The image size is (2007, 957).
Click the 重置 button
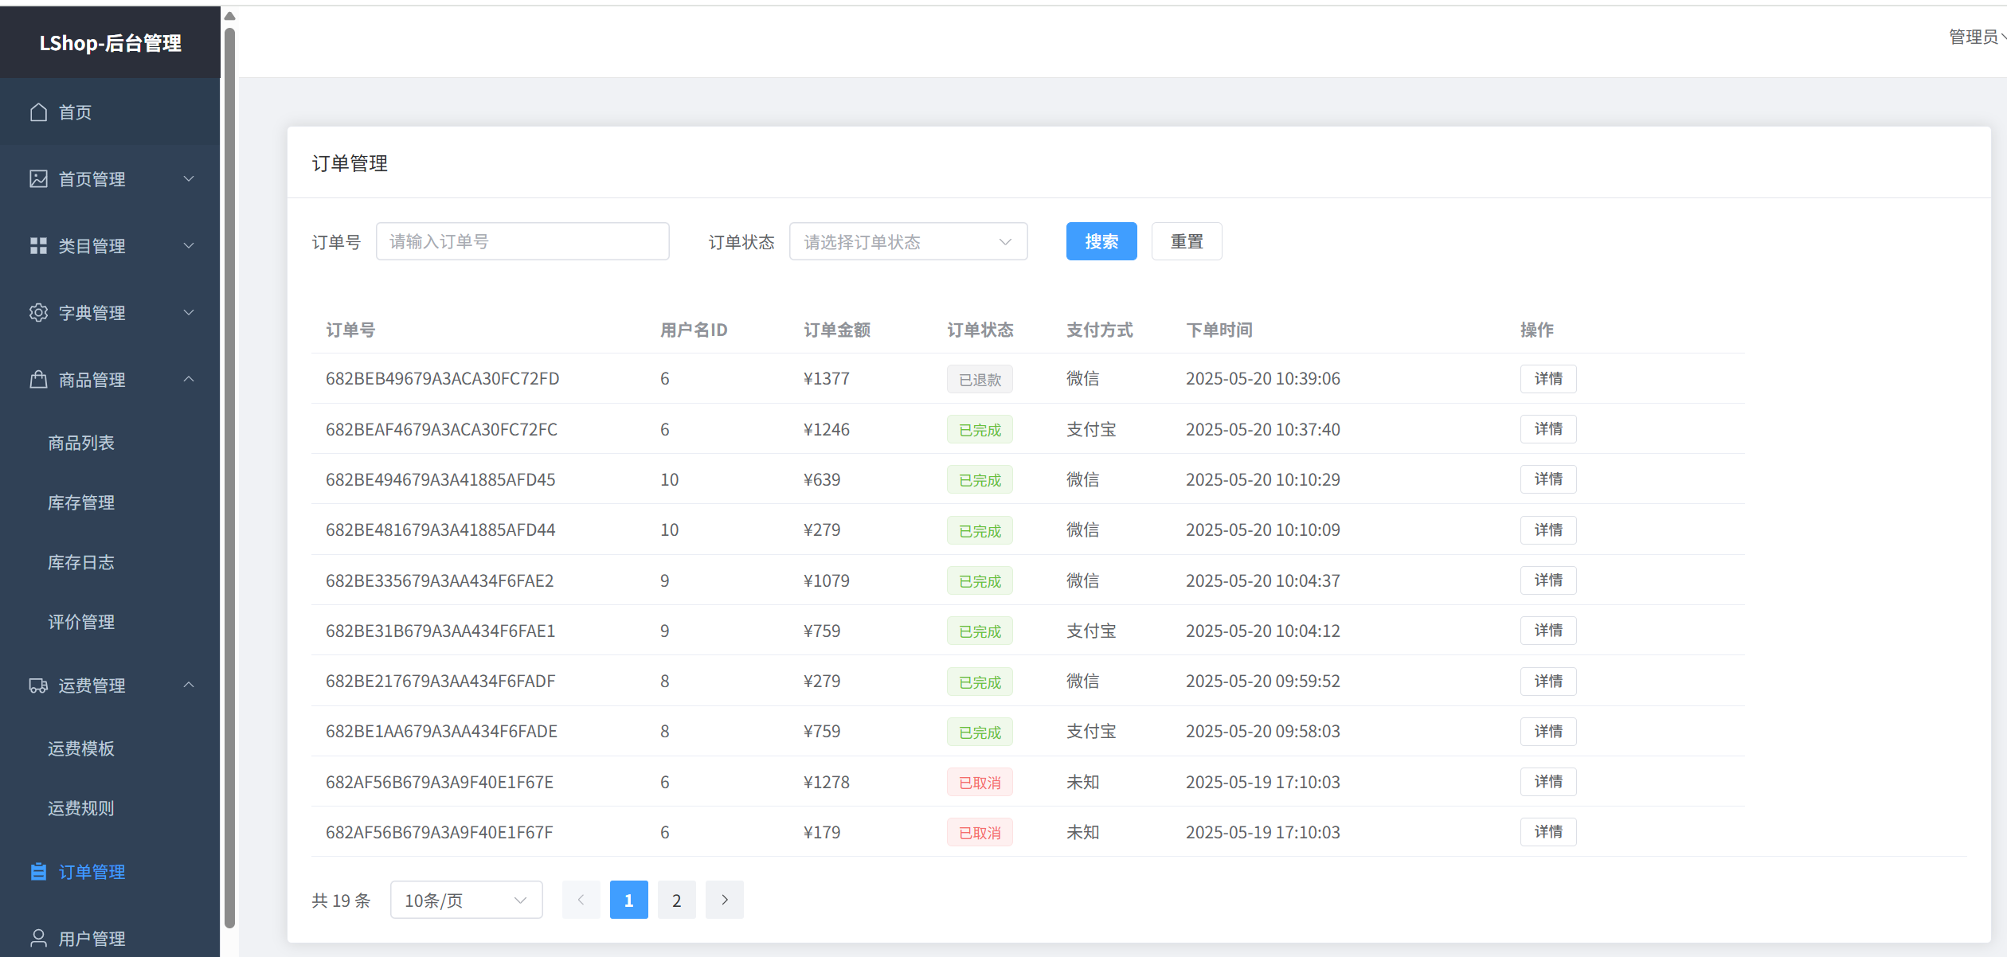click(x=1186, y=242)
